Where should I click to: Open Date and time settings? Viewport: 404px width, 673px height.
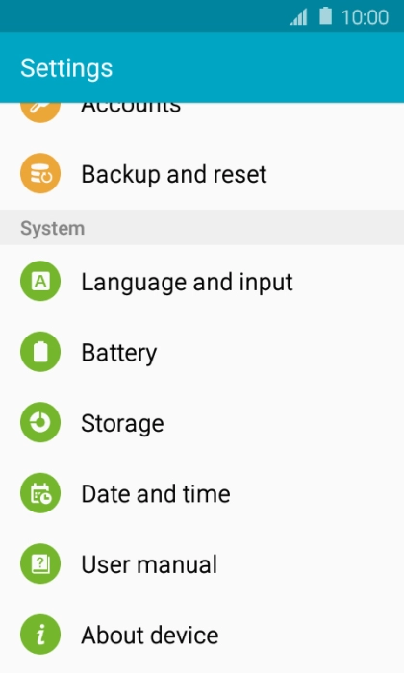point(202,493)
